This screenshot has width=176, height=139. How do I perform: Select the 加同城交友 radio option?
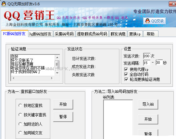[x=20, y=133]
